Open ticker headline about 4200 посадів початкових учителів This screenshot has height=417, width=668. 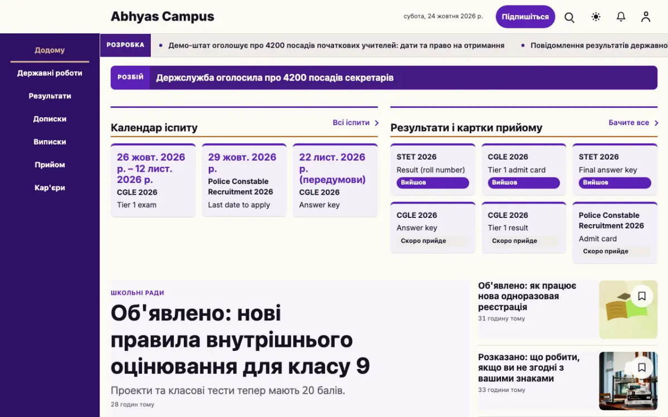[x=336, y=46]
